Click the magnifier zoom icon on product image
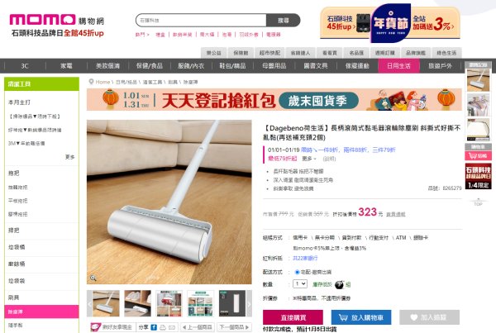Image resolution: width=496 pixels, height=333 pixels. click(93, 278)
